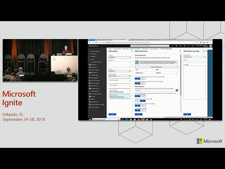Open the Boundary type dropdown
225x169 pixels.
(194, 57)
